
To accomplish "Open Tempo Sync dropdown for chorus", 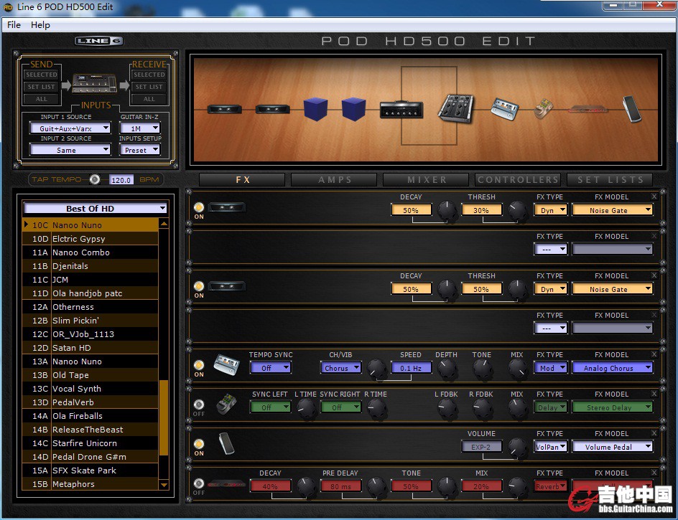I will click(271, 368).
